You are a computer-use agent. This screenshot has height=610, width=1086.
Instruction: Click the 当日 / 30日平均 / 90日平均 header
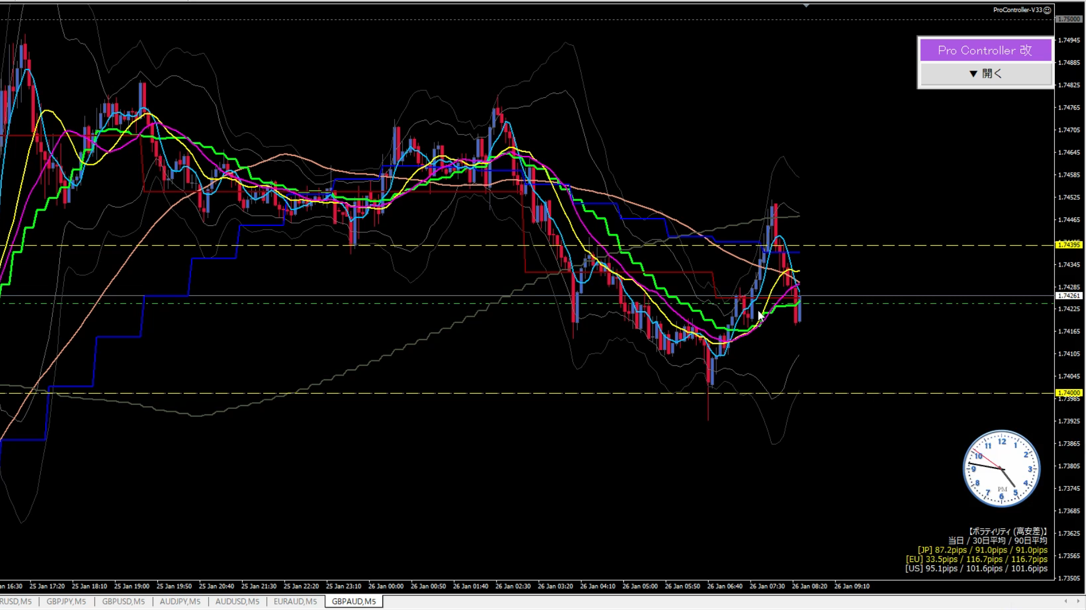[x=998, y=541]
